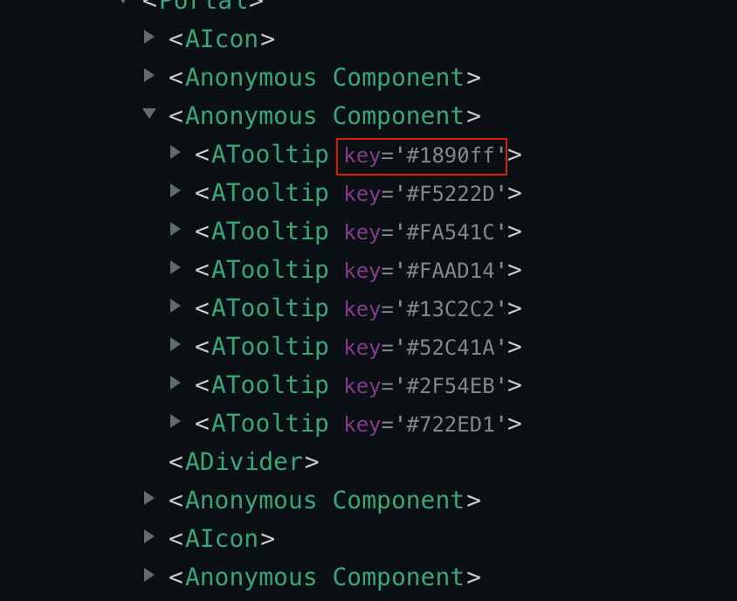Expand the Anonymous Component below ADivider
Viewport: 737px width, 601px height.
click(150, 499)
